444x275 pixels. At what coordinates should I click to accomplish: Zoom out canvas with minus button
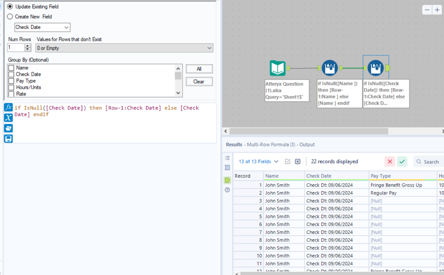click(x=427, y=10)
